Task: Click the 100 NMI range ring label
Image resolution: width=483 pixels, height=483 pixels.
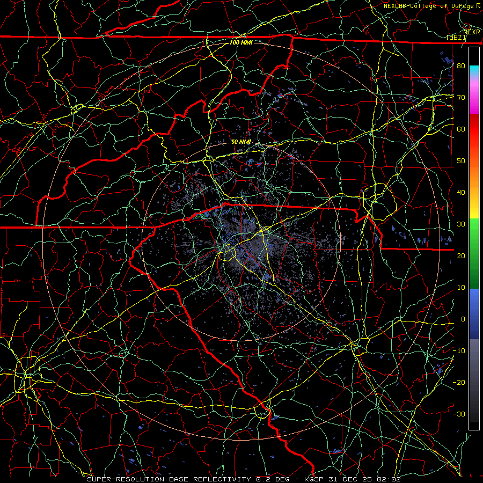Action: coord(241,42)
